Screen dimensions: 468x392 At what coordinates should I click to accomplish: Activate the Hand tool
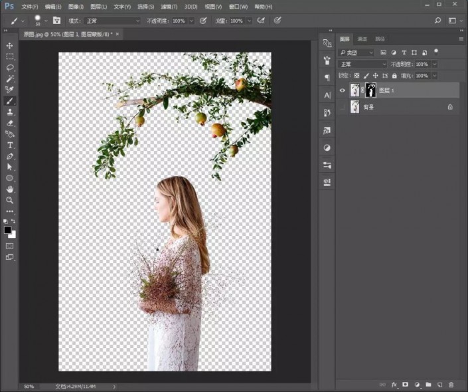[10, 189]
